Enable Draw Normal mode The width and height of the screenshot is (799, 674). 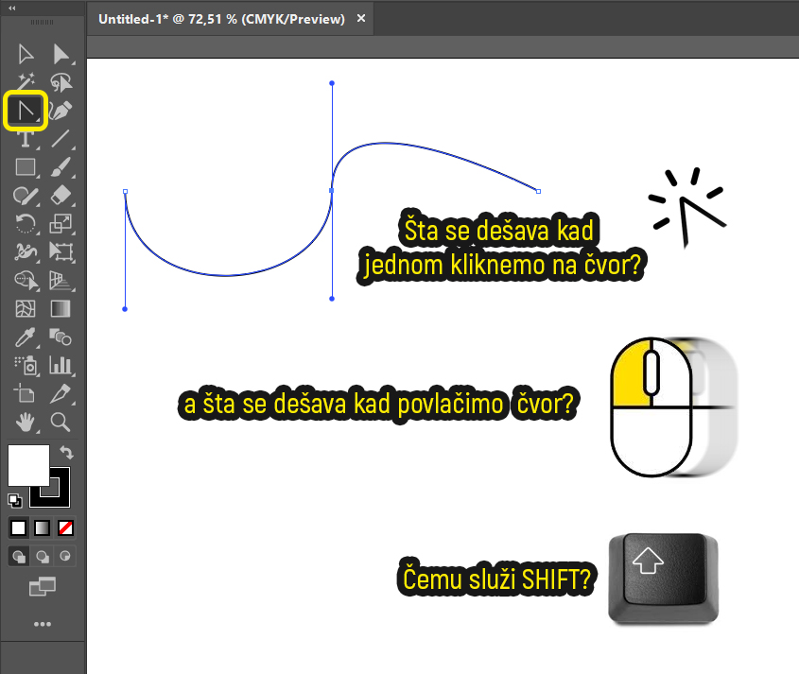(x=19, y=557)
